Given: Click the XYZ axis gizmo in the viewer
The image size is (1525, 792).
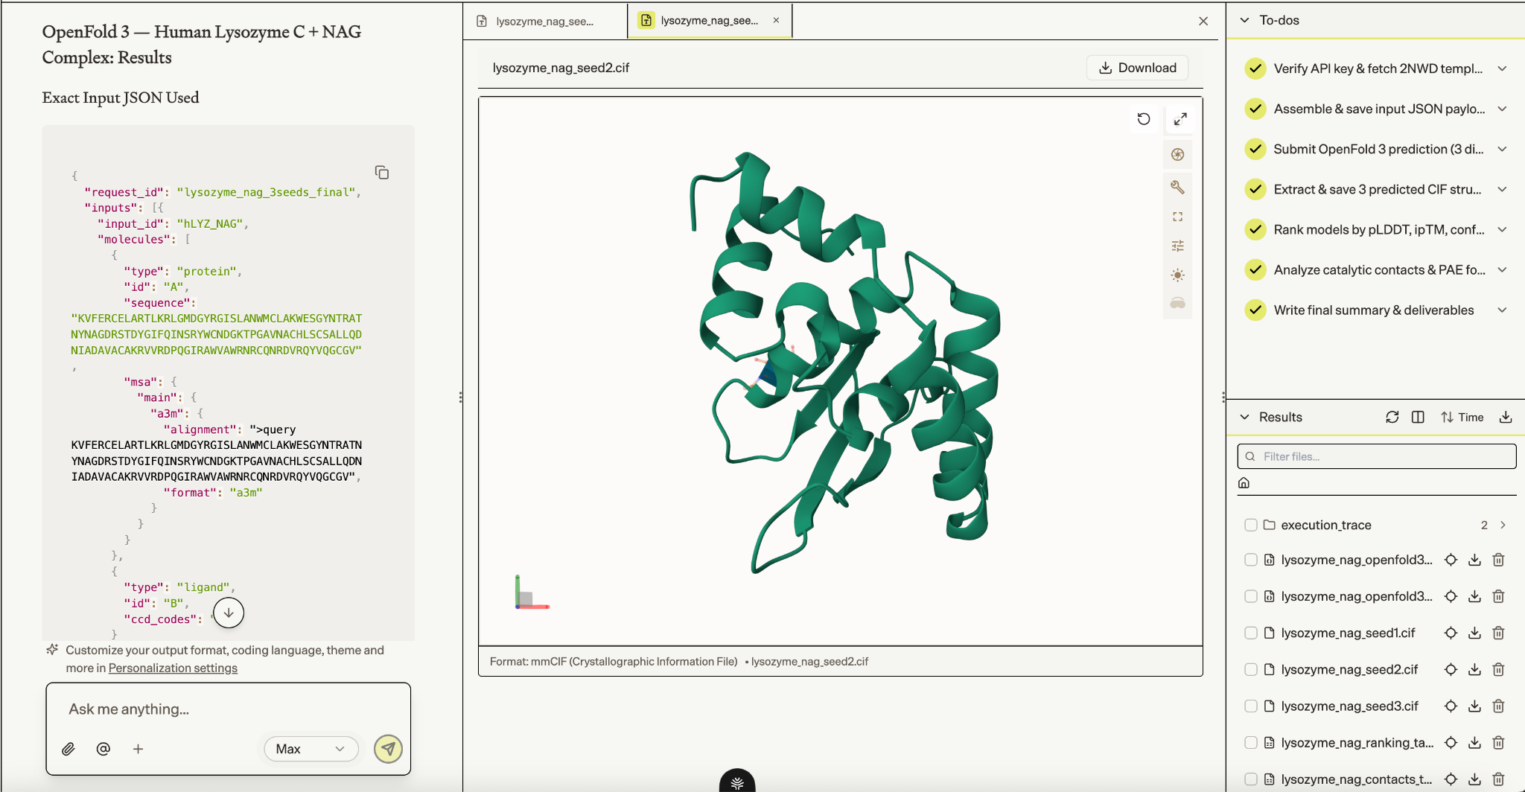Looking at the screenshot, I should pos(532,593).
